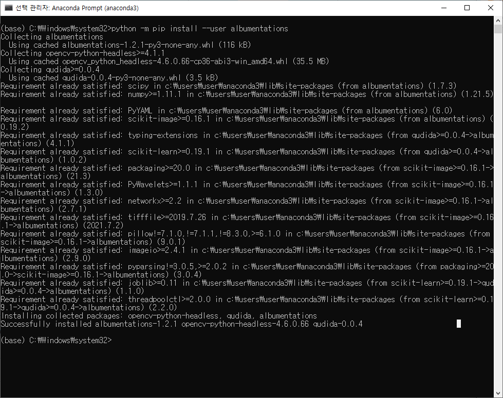Screen dimensions: 503x398
Task: Click the last '(base) C:\Windows\system32>' prompt
Action: 56,341
